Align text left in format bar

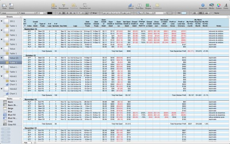pyautogui.click(x=60, y=13)
